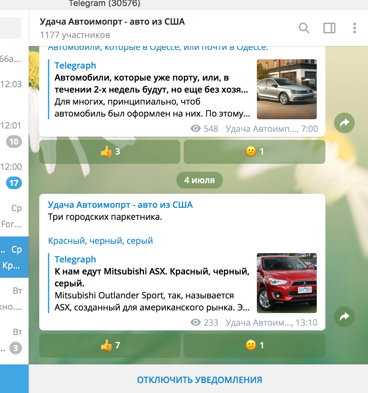Click the 7:00 post timestamp

pyautogui.click(x=309, y=129)
